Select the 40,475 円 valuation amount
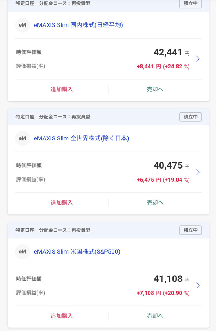The width and height of the screenshot is (216, 331). [171, 166]
